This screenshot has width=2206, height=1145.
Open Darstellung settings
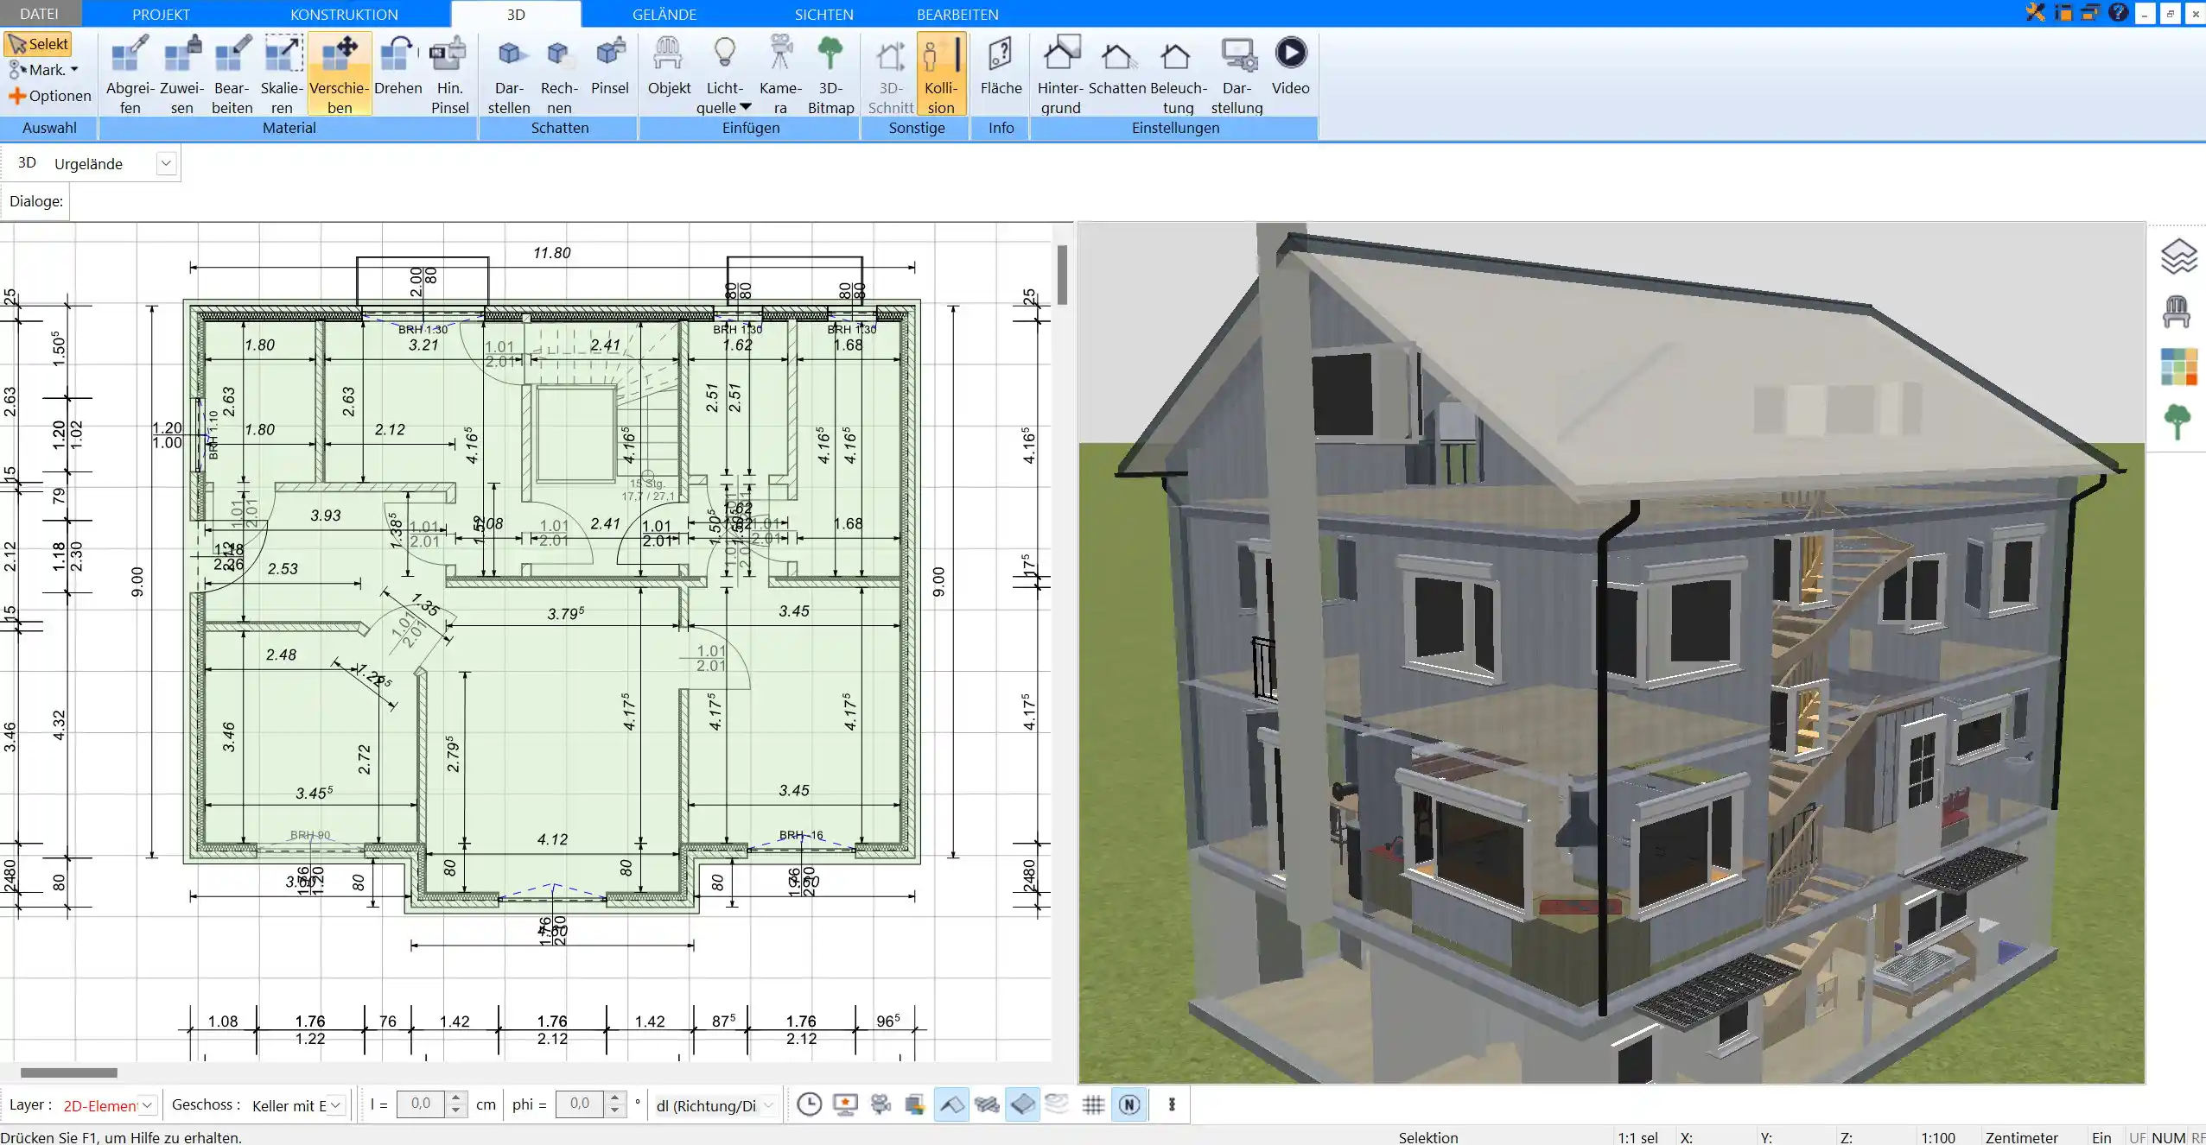[1237, 74]
